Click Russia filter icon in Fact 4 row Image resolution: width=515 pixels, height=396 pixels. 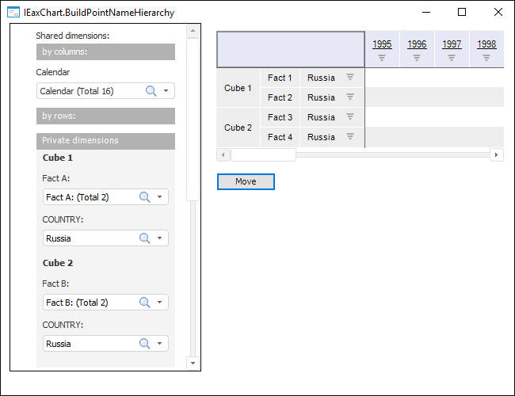(x=350, y=137)
